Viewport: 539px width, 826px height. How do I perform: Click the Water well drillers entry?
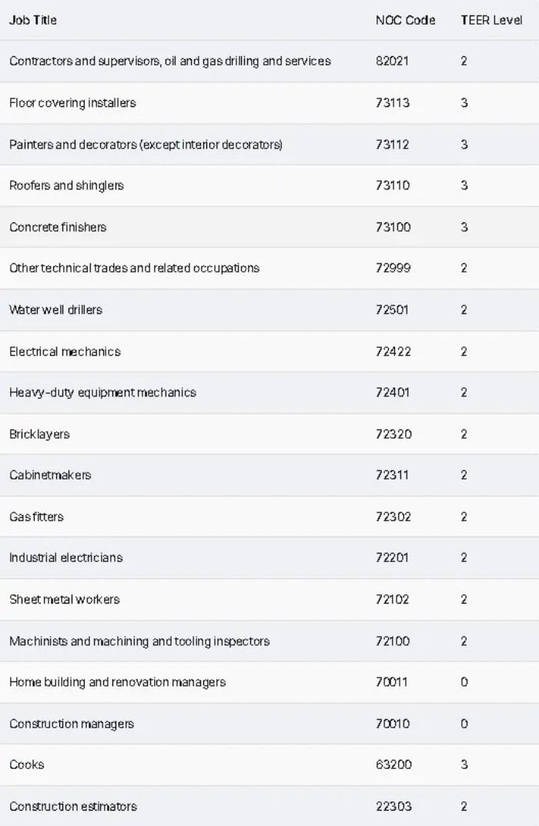point(55,309)
